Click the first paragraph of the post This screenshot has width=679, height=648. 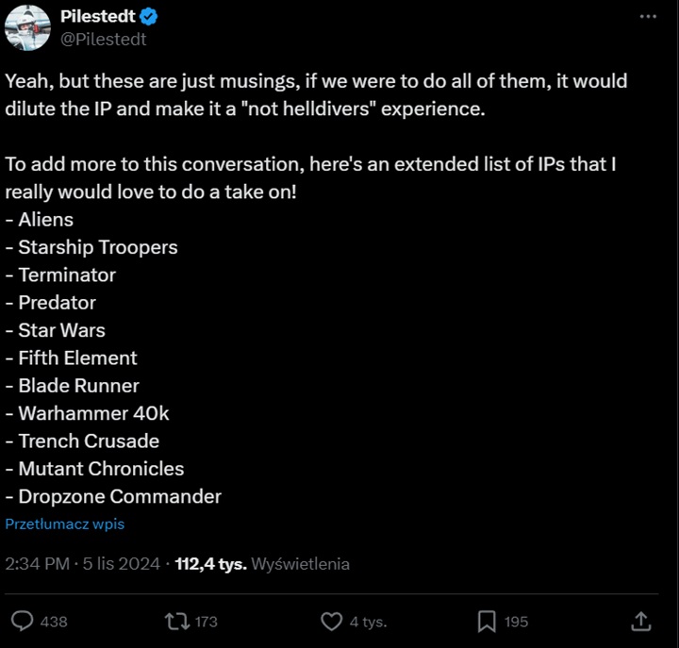[x=316, y=94]
